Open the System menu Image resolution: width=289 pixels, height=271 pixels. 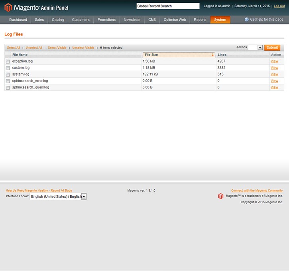pos(220,20)
